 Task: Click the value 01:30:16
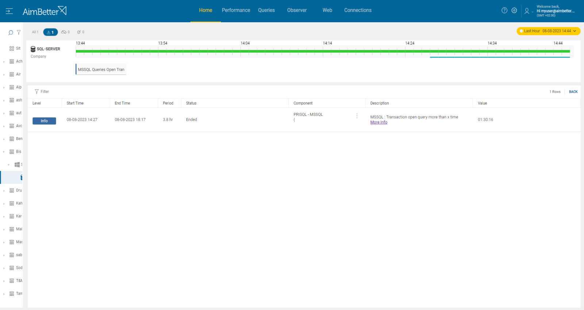(x=485, y=120)
